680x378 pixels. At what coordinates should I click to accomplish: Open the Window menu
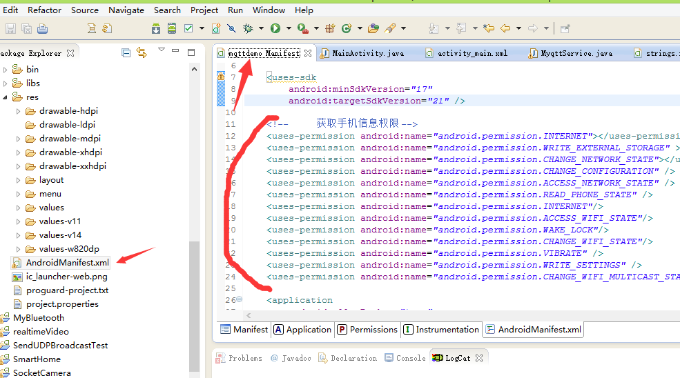(x=269, y=10)
